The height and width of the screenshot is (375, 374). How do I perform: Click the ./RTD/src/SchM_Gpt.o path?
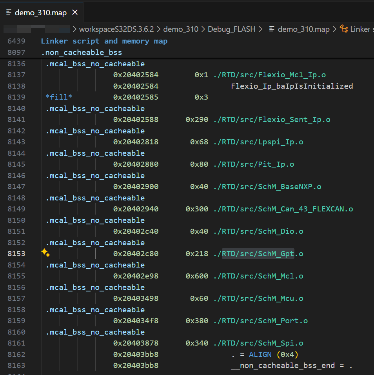pyautogui.click(x=258, y=254)
